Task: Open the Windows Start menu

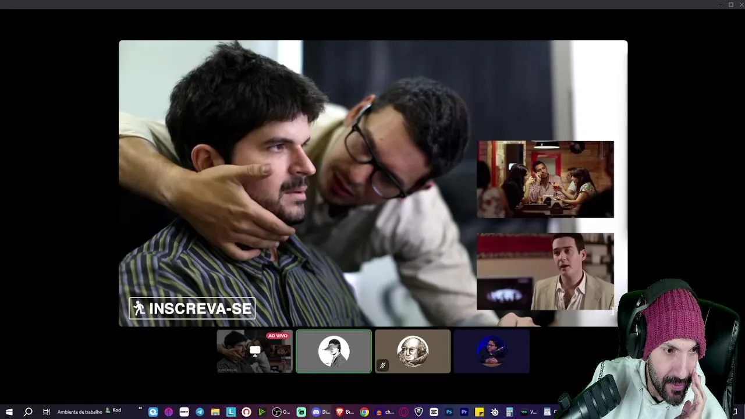Action: point(9,412)
